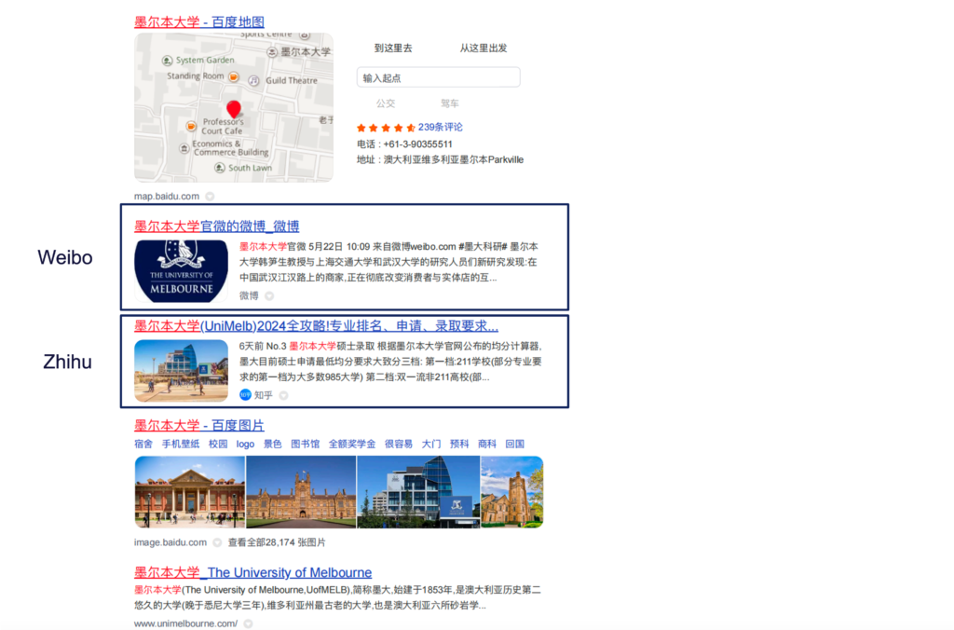Select the 预科 image filter tag
This screenshot has height=630, width=954.
coord(459,444)
